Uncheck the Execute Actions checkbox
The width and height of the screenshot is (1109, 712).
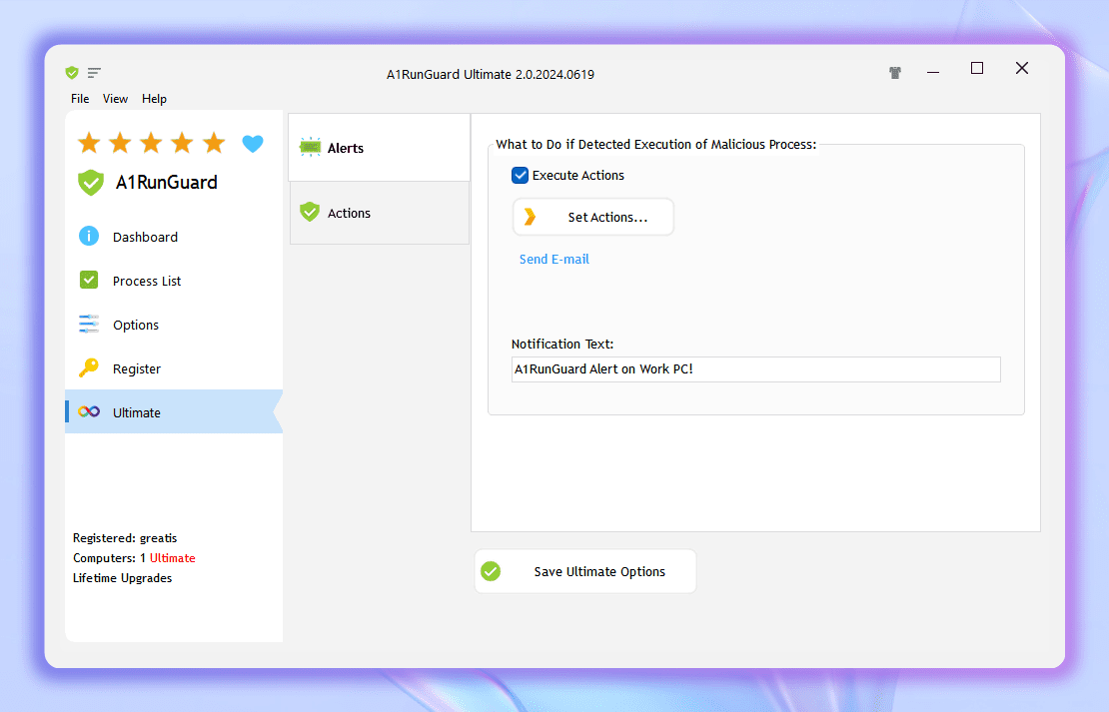point(520,176)
